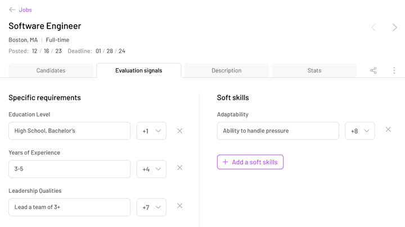Image resolution: width=405 pixels, height=227 pixels.
Task: Click the share icon beside the tabs
Action: click(x=373, y=71)
